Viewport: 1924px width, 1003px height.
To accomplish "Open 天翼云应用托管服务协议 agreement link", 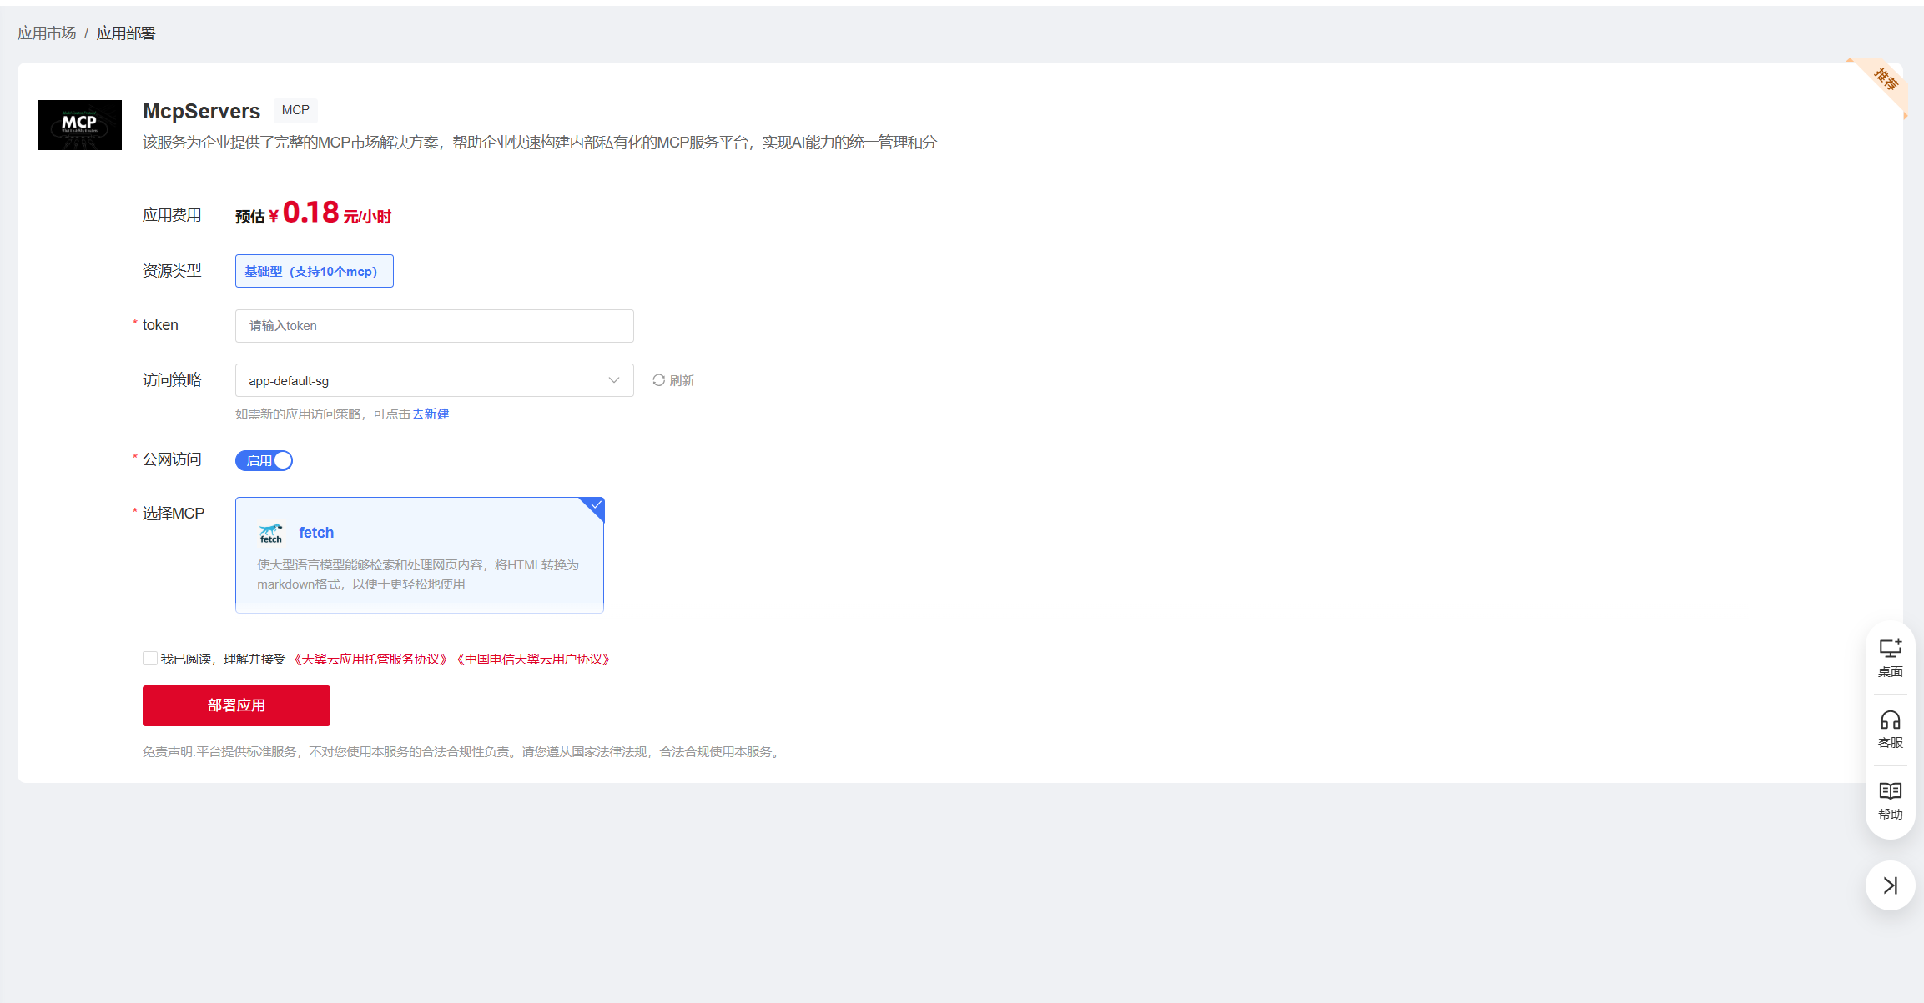I will 370,659.
